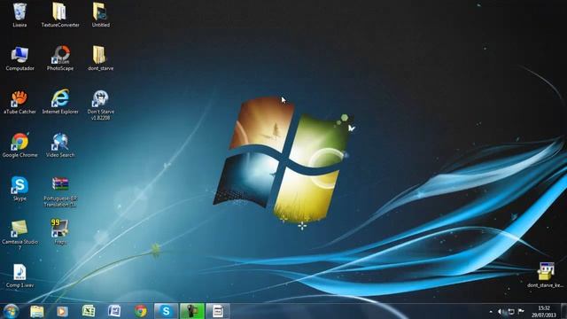Open the Computador desktop icon

(19, 58)
